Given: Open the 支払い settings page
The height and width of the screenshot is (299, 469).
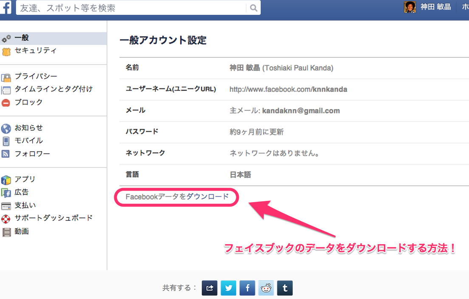Looking at the screenshot, I should (x=25, y=206).
